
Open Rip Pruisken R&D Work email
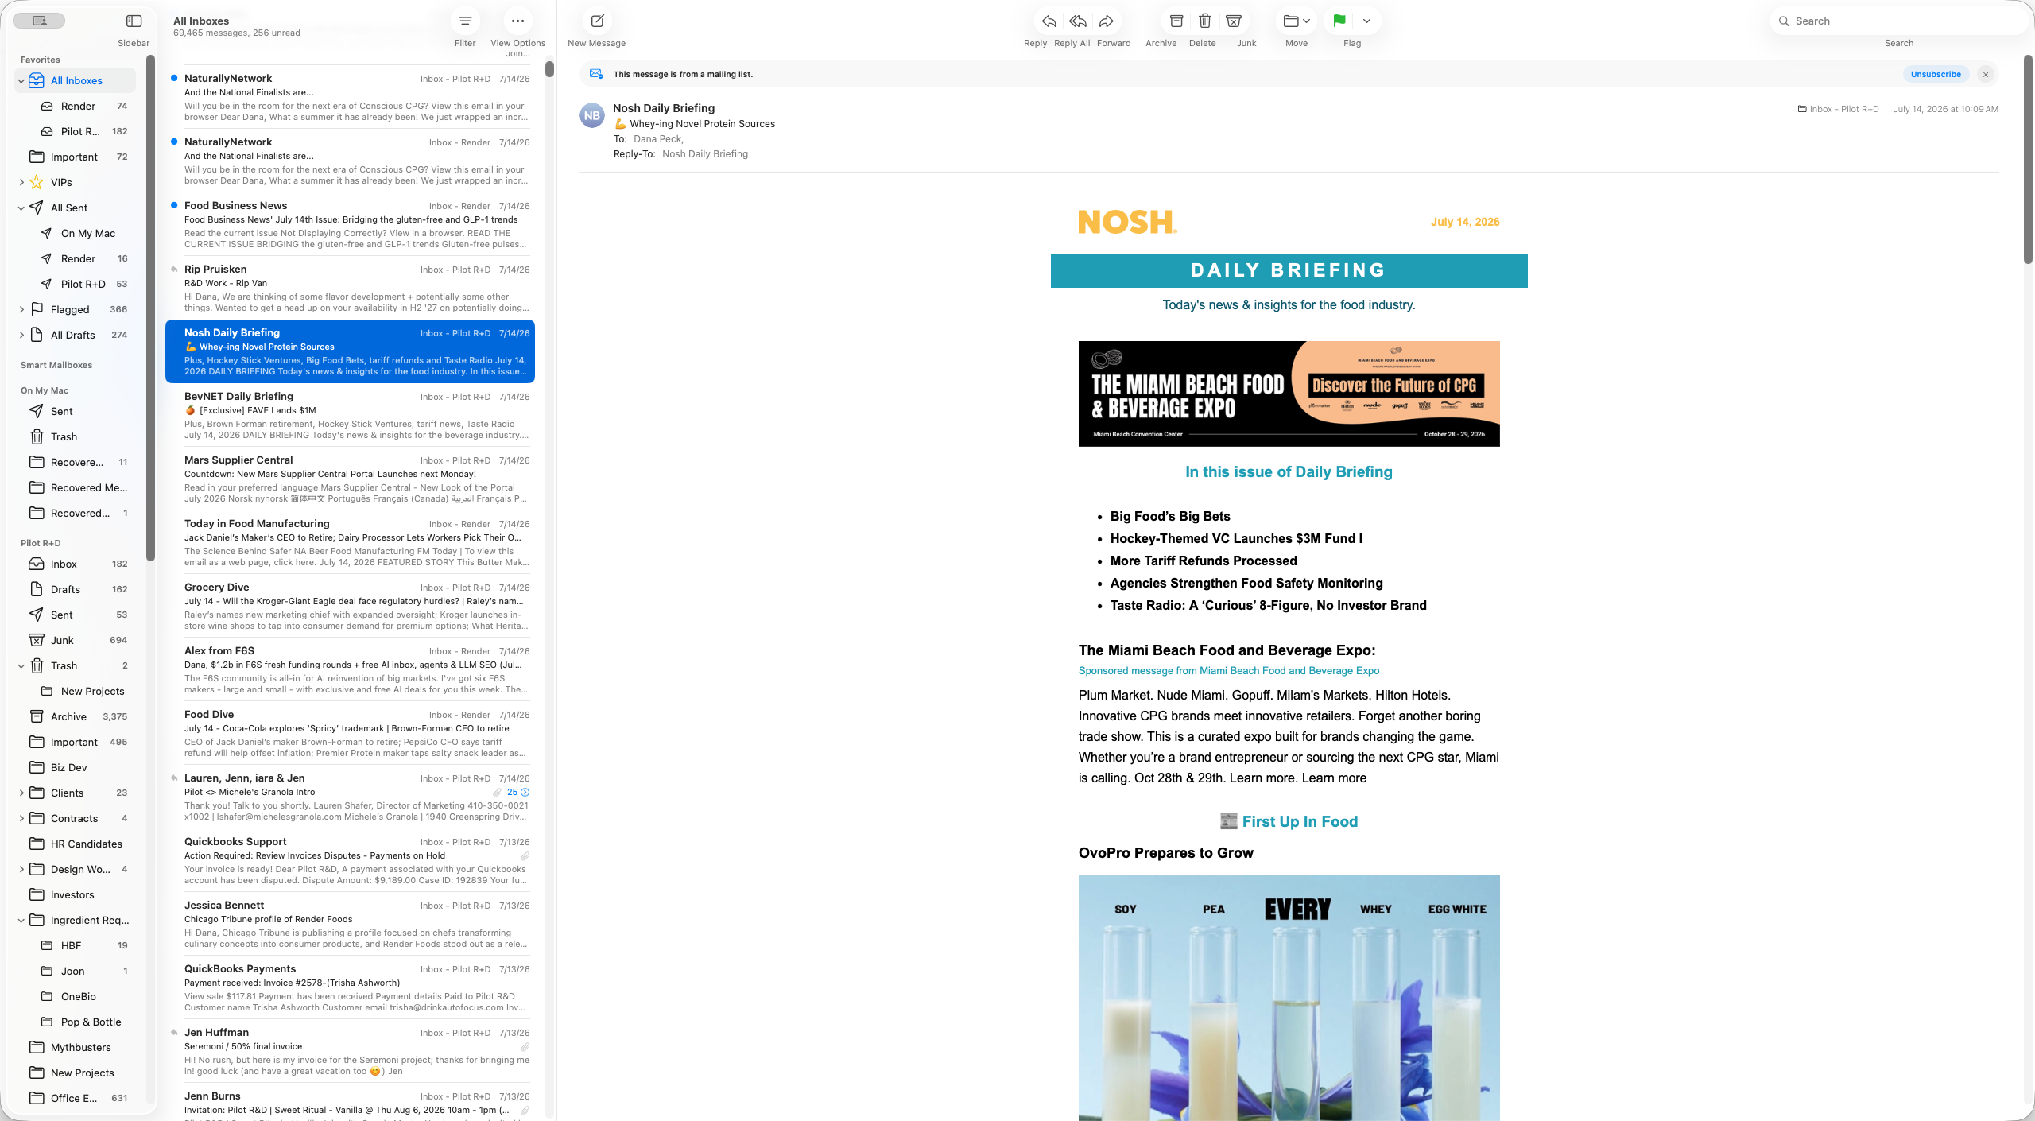(x=350, y=288)
